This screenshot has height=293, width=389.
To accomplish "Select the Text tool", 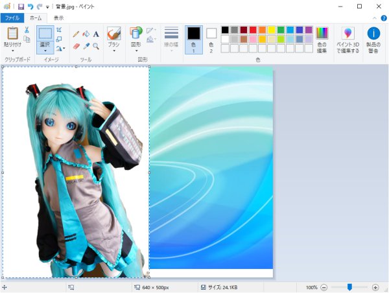I will 96,34.
